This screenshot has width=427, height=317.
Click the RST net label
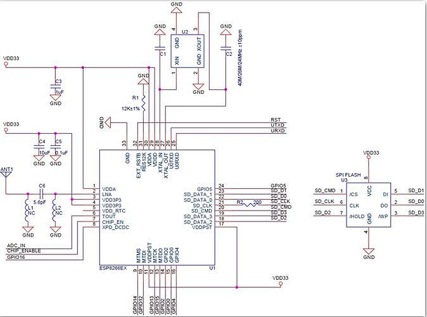tap(276, 120)
